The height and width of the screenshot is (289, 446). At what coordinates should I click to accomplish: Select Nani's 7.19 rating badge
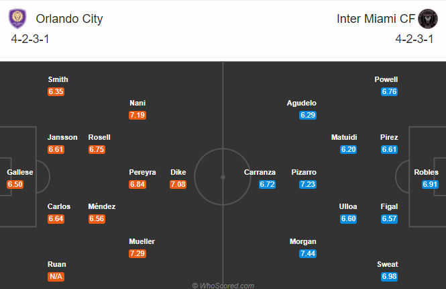(x=137, y=115)
